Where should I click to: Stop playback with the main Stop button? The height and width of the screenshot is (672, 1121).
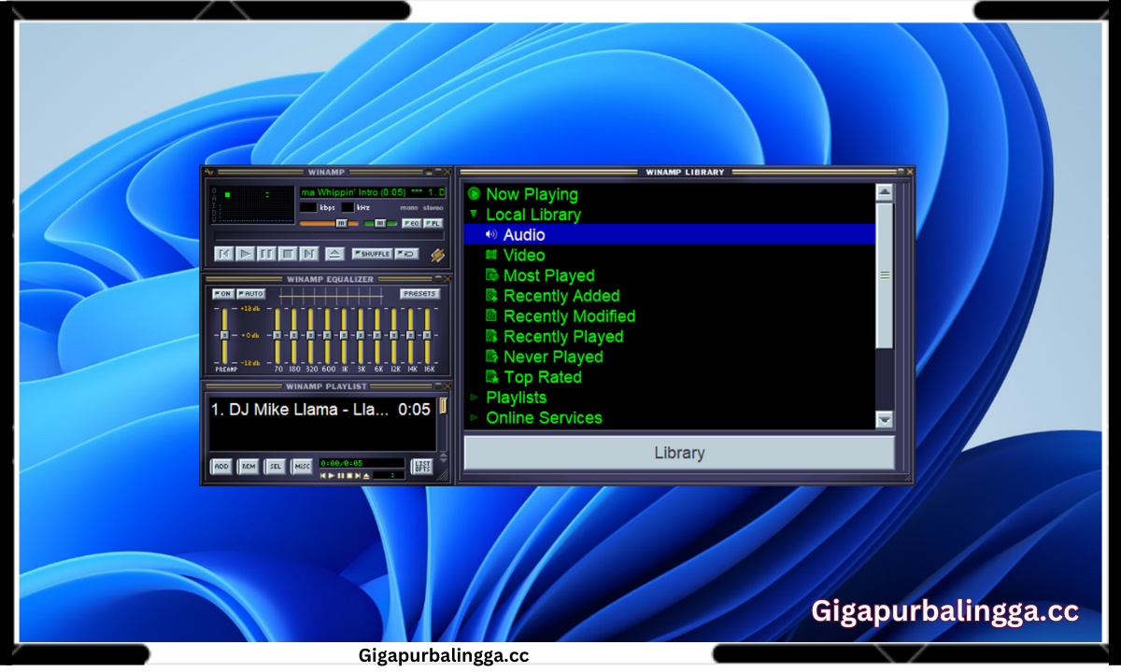tap(288, 254)
